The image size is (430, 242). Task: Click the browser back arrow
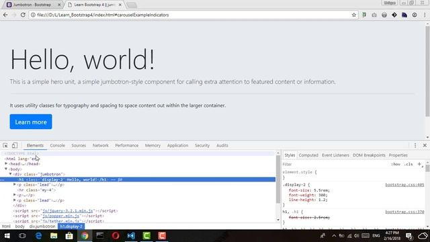coord(5,15)
